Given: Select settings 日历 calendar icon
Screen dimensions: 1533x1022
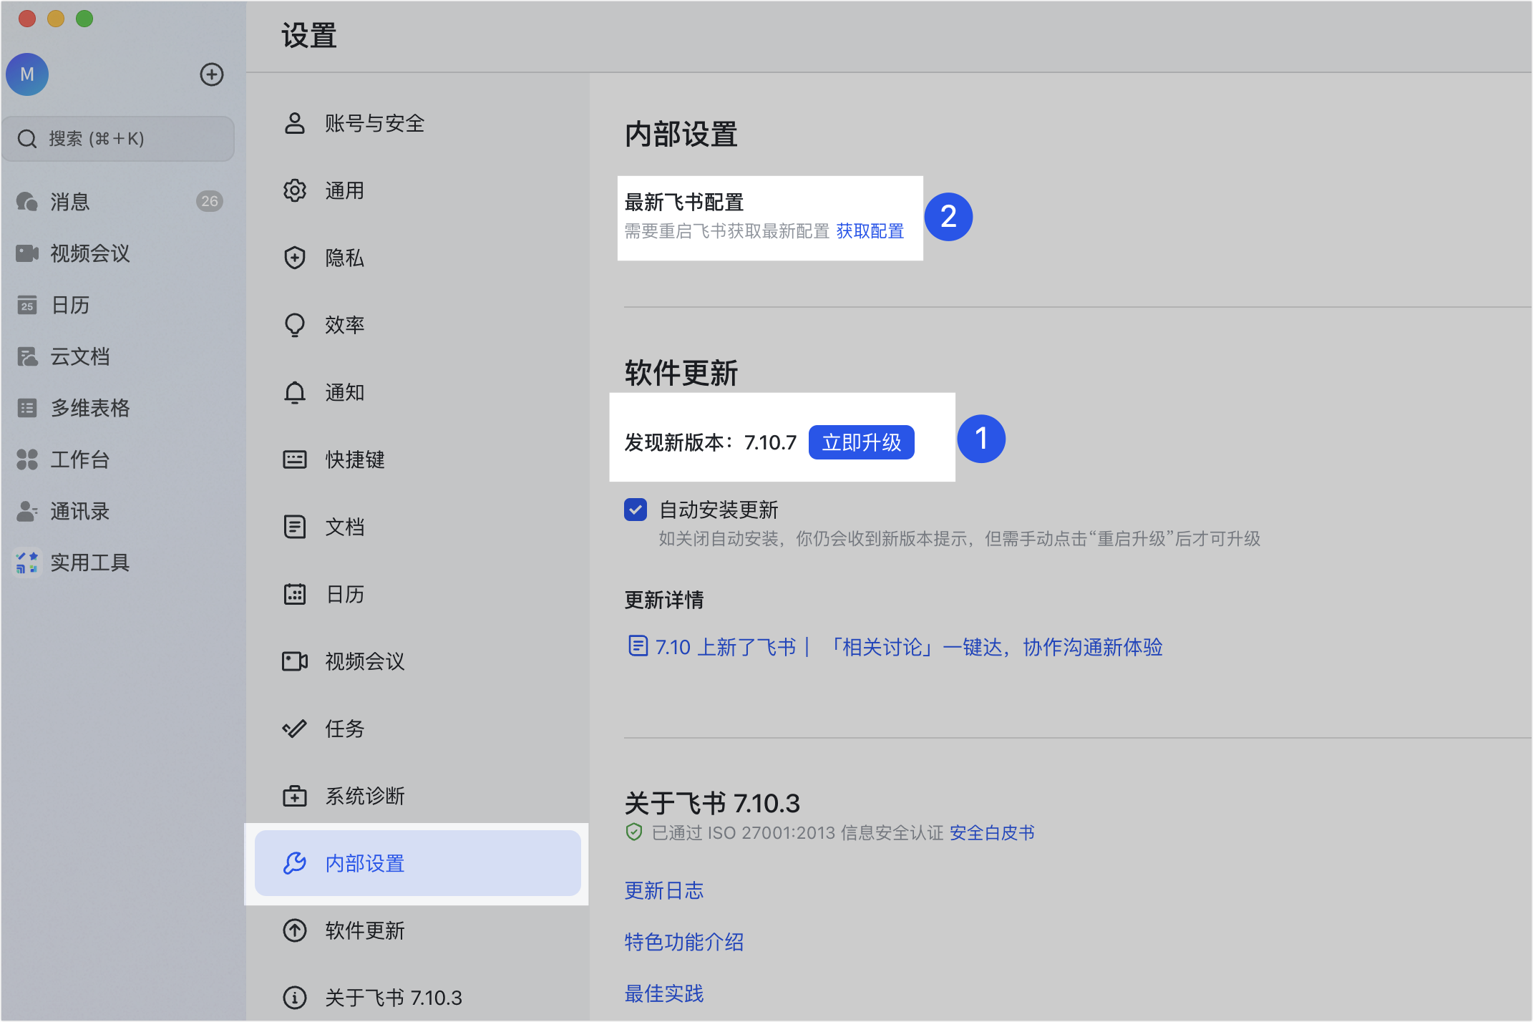Looking at the screenshot, I should tap(295, 594).
